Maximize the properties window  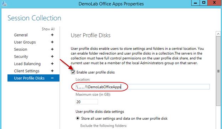pyautogui.click(x=203, y=3)
